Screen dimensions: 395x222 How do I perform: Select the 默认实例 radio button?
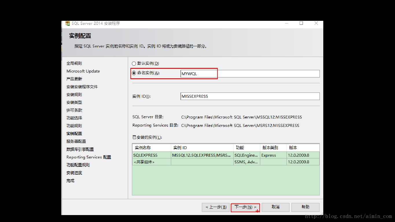[x=134, y=64]
